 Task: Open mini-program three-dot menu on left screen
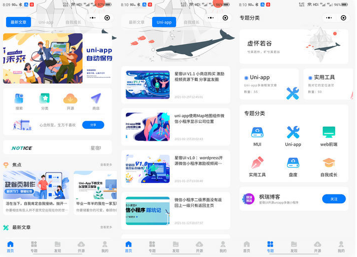click(92, 18)
